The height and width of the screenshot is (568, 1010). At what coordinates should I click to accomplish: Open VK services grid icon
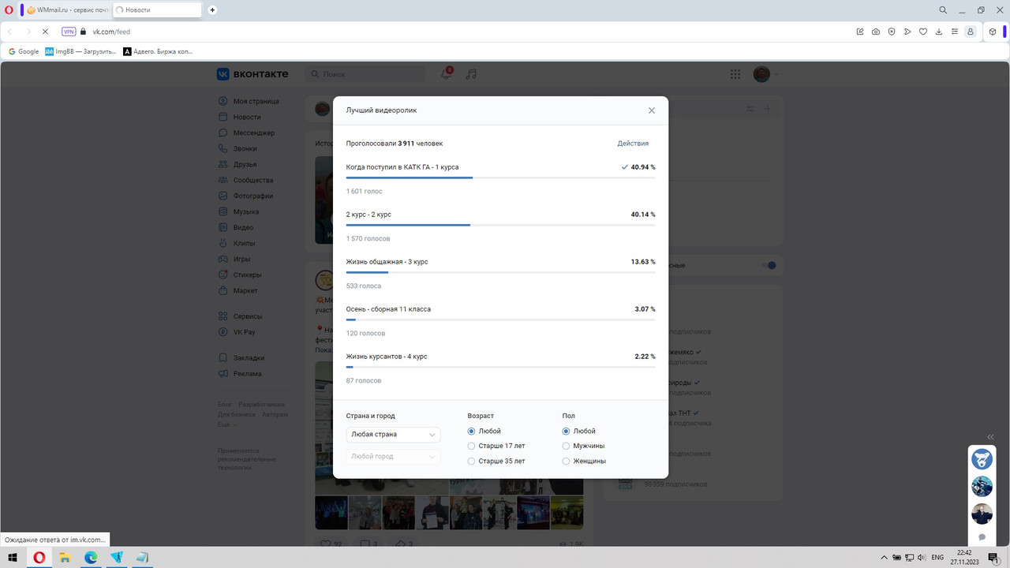[x=735, y=74]
